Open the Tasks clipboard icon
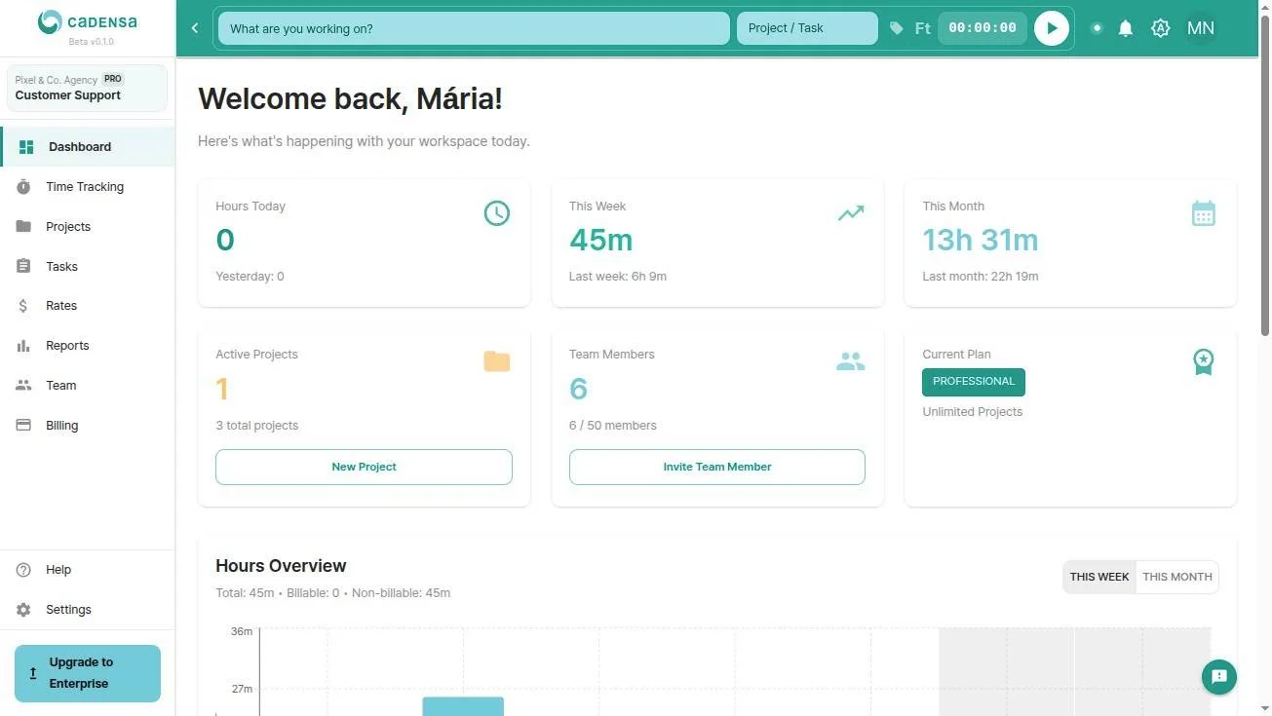This screenshot has width=1272, height=716. [x=23, y=266]
